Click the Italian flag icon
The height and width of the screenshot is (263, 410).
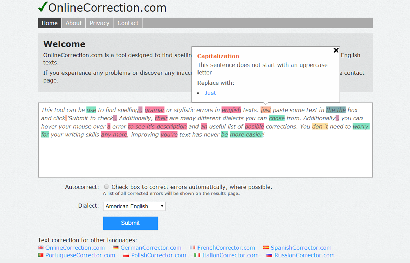coord(197,255)
